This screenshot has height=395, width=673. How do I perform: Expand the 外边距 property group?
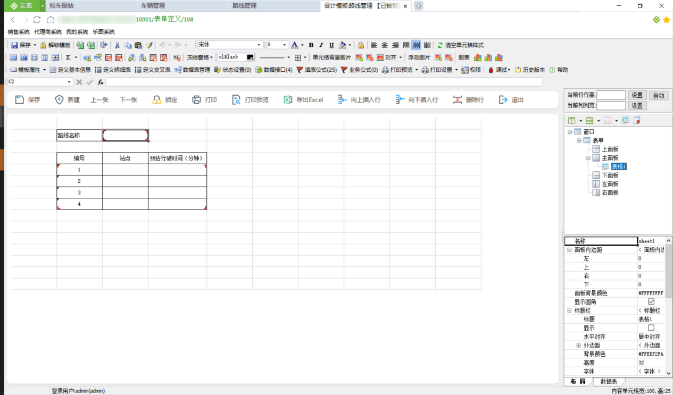click(x=578, y=346)
